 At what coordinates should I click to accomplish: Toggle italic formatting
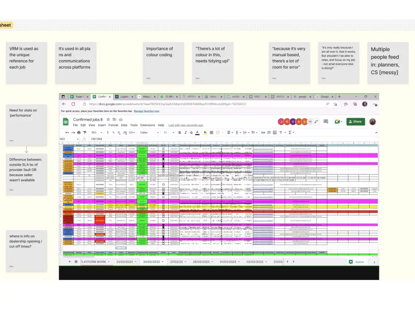tap(185, 132)
